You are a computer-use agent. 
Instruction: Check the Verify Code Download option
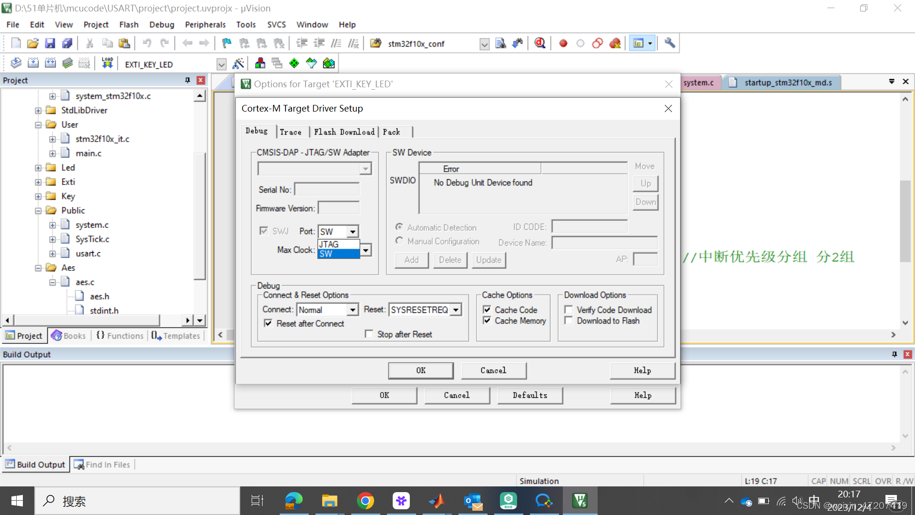pos(569,309)
